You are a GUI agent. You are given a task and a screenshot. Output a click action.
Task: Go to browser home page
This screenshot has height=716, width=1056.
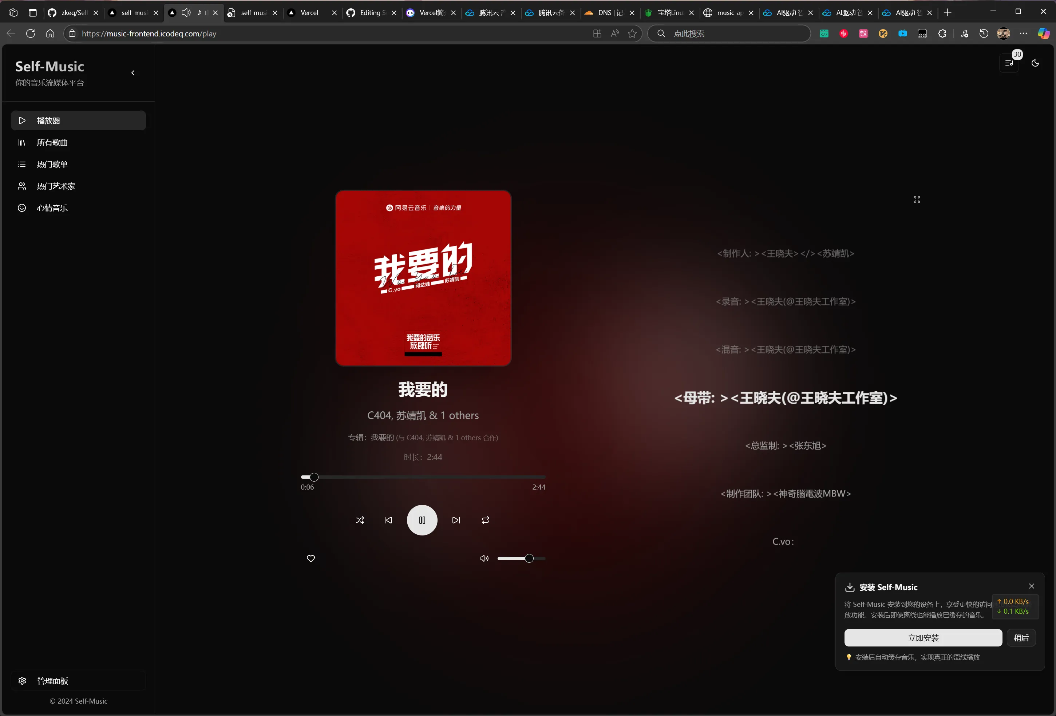(50, 33)
